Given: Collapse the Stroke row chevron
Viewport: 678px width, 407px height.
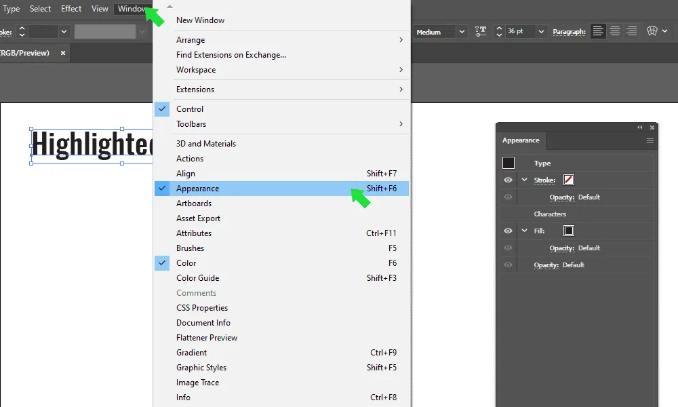Looking at the screenshot, I should 525,180.
